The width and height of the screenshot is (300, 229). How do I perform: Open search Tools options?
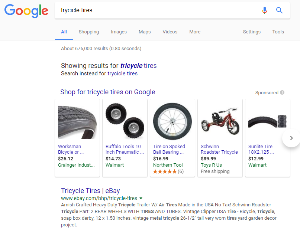coord(278,32)
